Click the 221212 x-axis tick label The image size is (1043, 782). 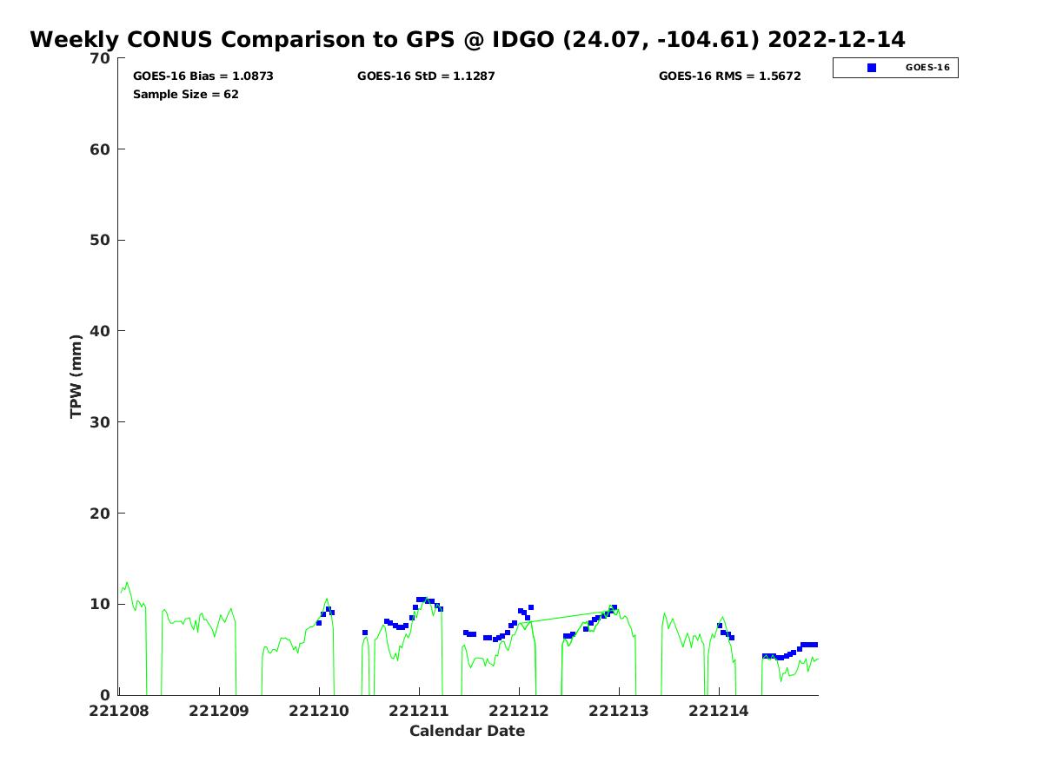pos(519,711)
